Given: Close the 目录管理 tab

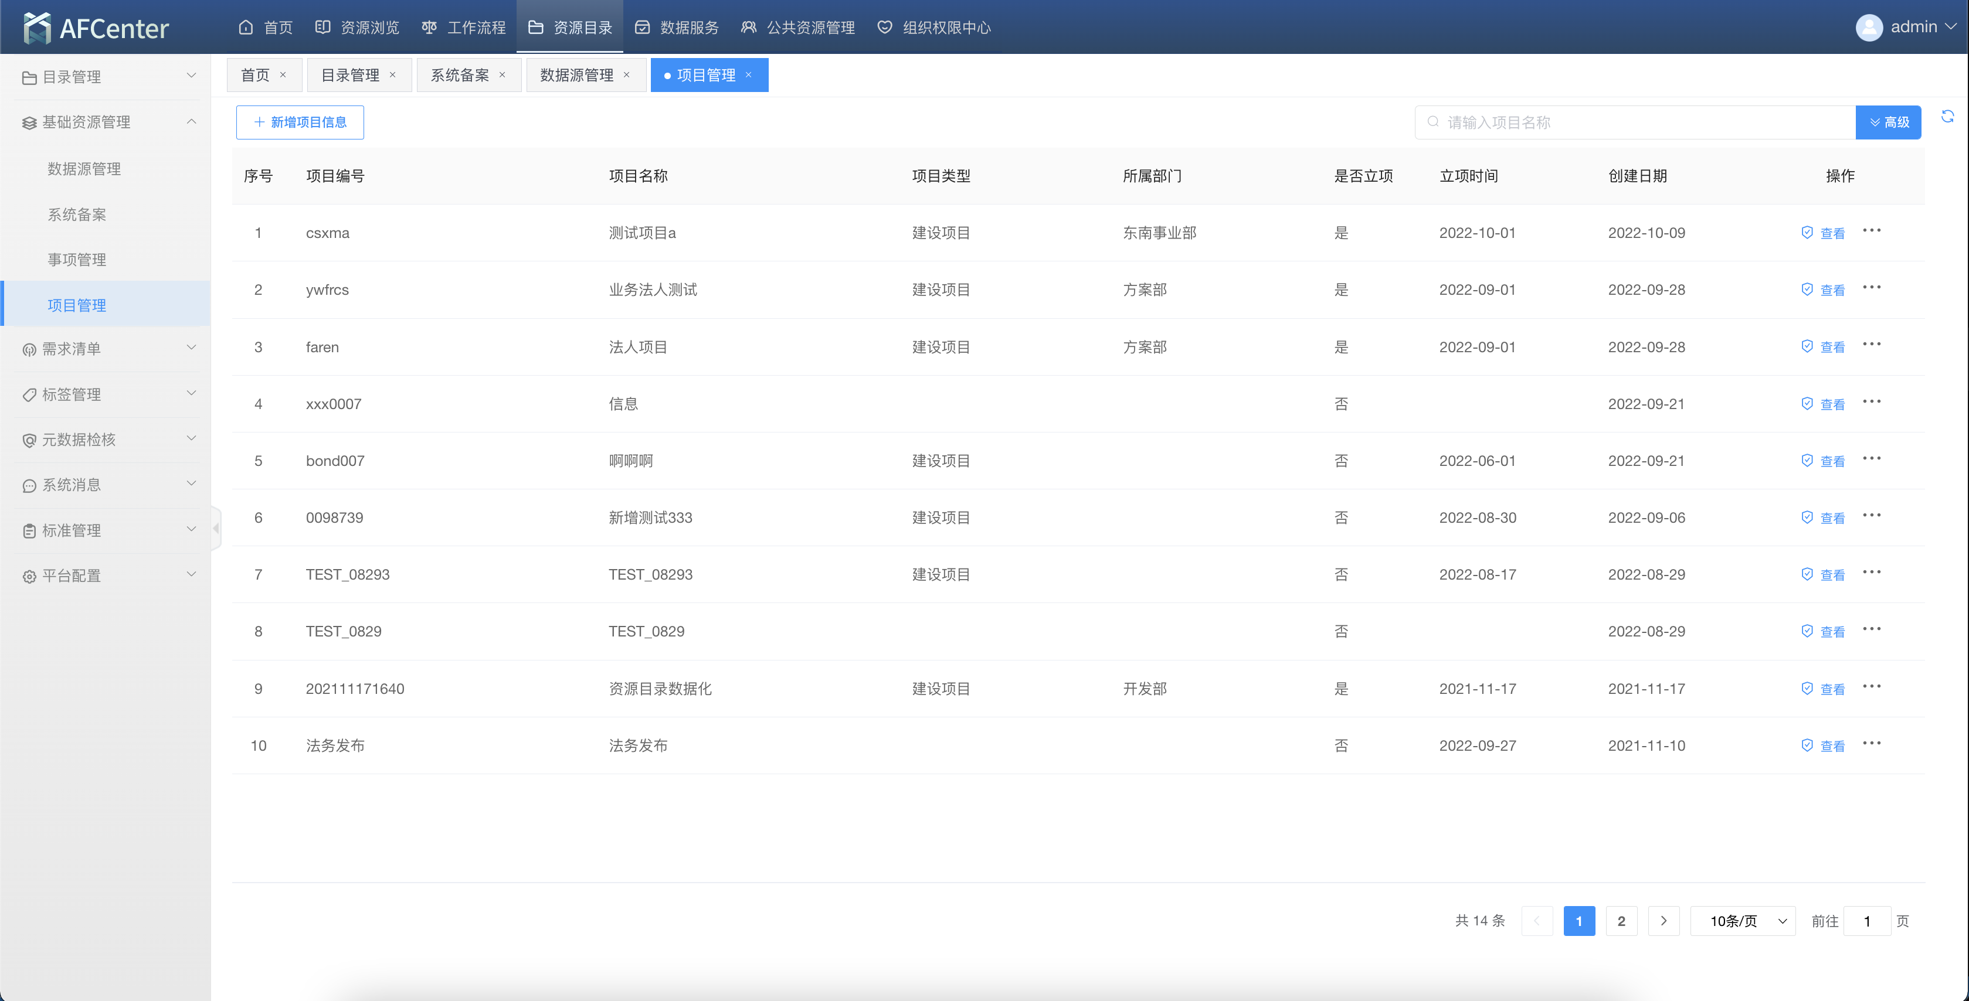Looking at the screenshot, I should [x=393, y=75].
